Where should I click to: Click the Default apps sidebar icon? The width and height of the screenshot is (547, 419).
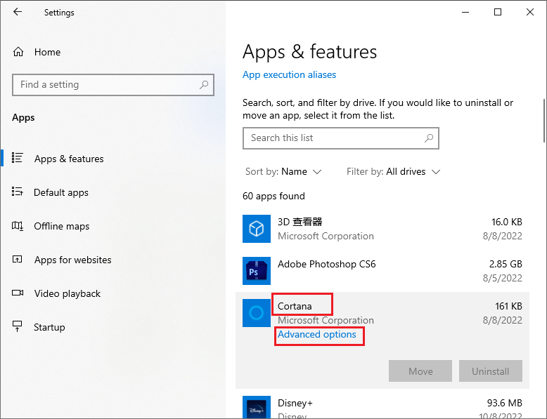tap(18, 192)
